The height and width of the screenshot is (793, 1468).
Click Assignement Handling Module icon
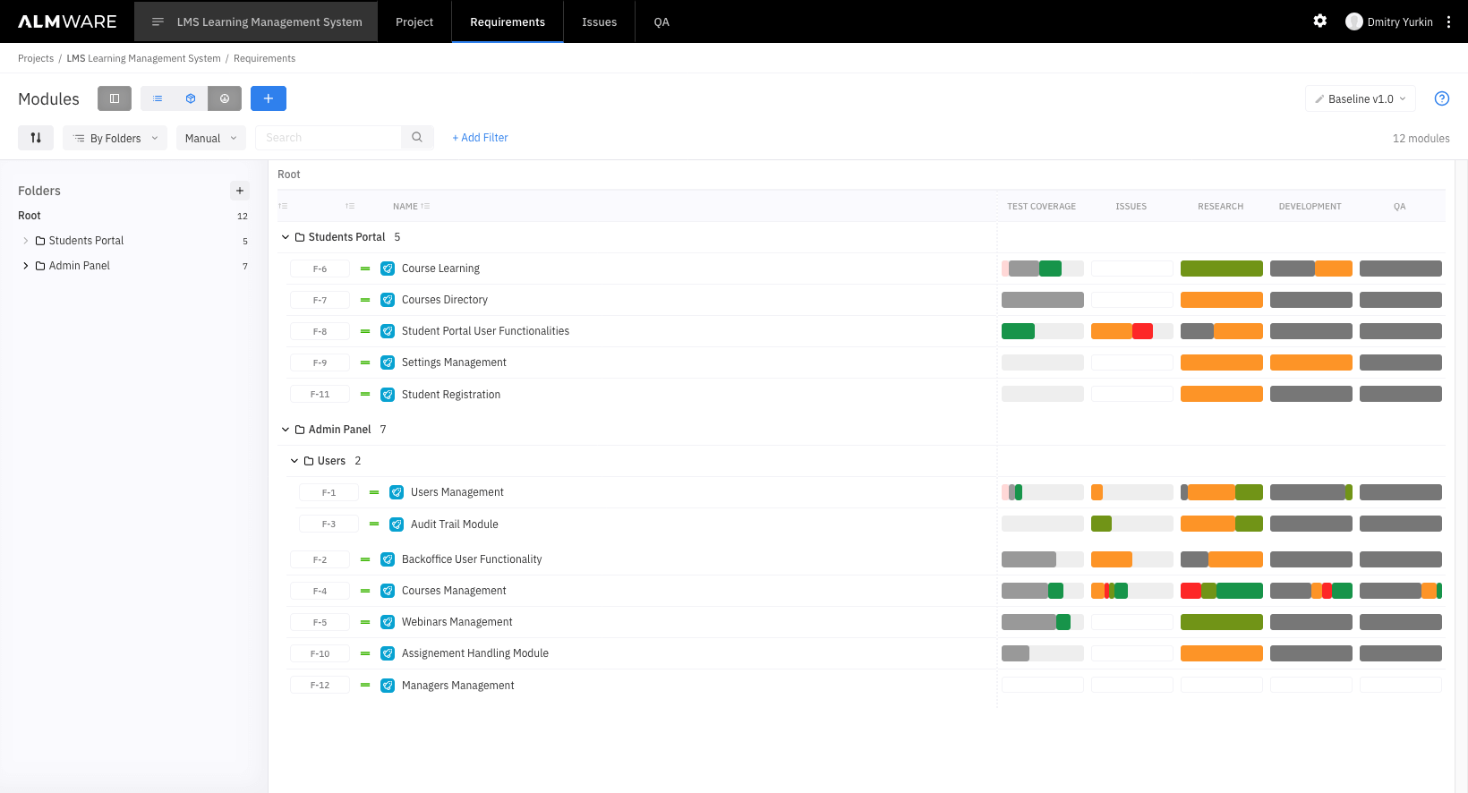388,653
